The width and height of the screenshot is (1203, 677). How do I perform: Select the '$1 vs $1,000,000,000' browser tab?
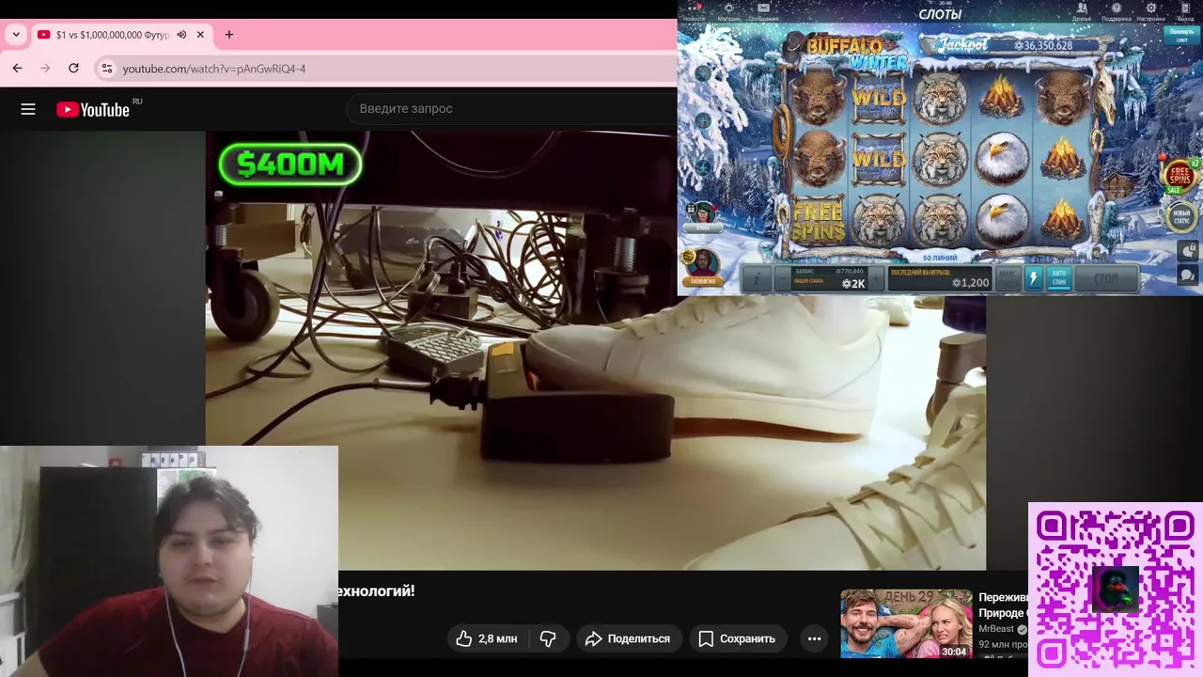(113, 35)
